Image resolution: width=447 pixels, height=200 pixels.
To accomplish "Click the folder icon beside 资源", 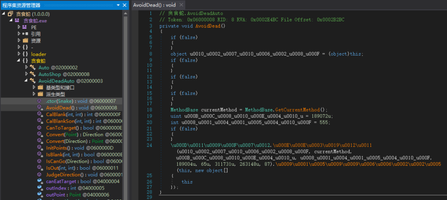I will click(x=25, y=41).
